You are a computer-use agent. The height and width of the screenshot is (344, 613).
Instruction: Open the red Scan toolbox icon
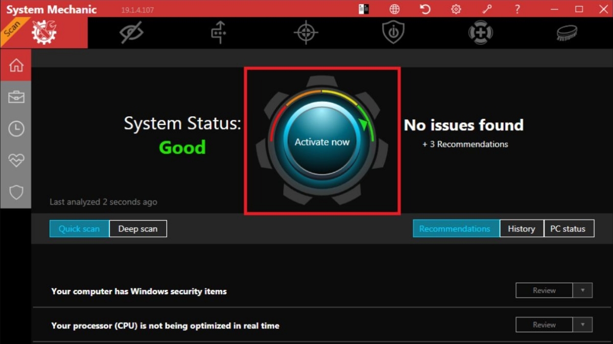coord(44,33)
